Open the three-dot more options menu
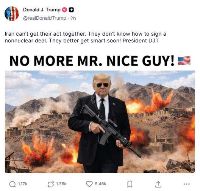The width and height of the screenshot is (200, 191). [187, 184]
